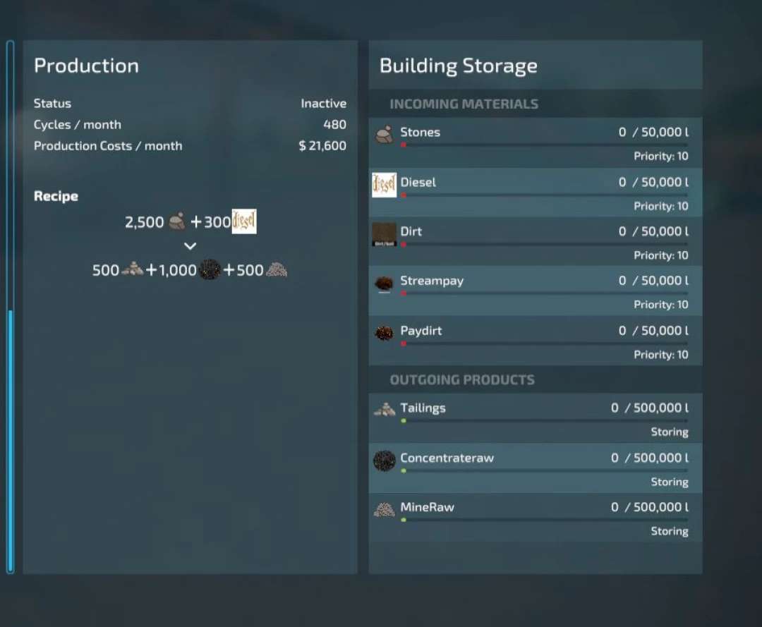Click the recipe down chevron arrow
The width and height of the screenshot is (762, 627).
(190, 246)
